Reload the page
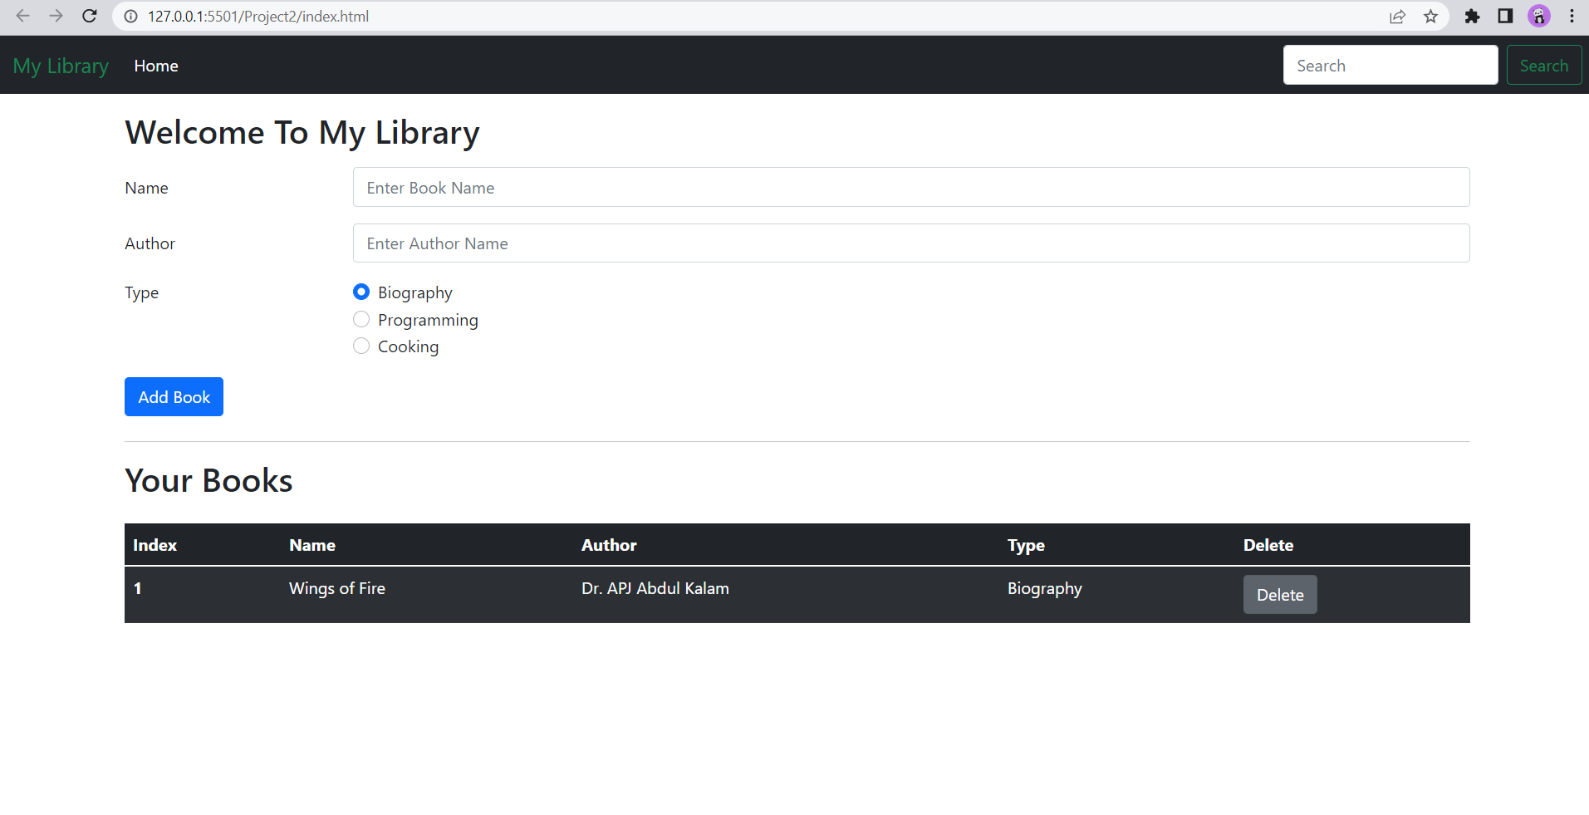The height and width of the screenshot is (815, 1589). [x=90, y=16]
